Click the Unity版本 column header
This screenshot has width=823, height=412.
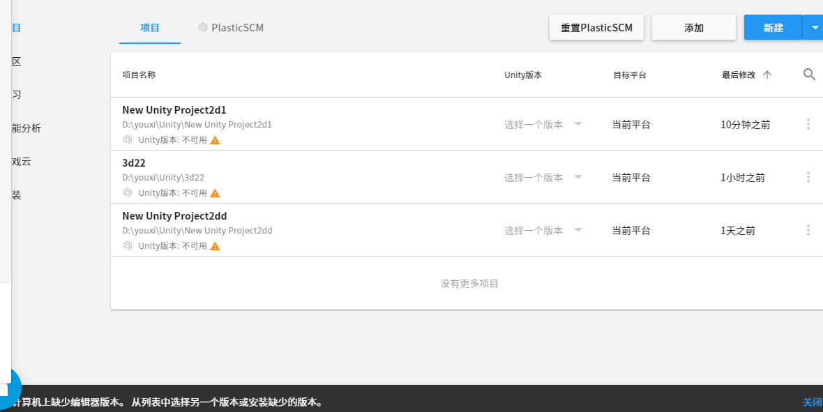[x=523, y=75]
